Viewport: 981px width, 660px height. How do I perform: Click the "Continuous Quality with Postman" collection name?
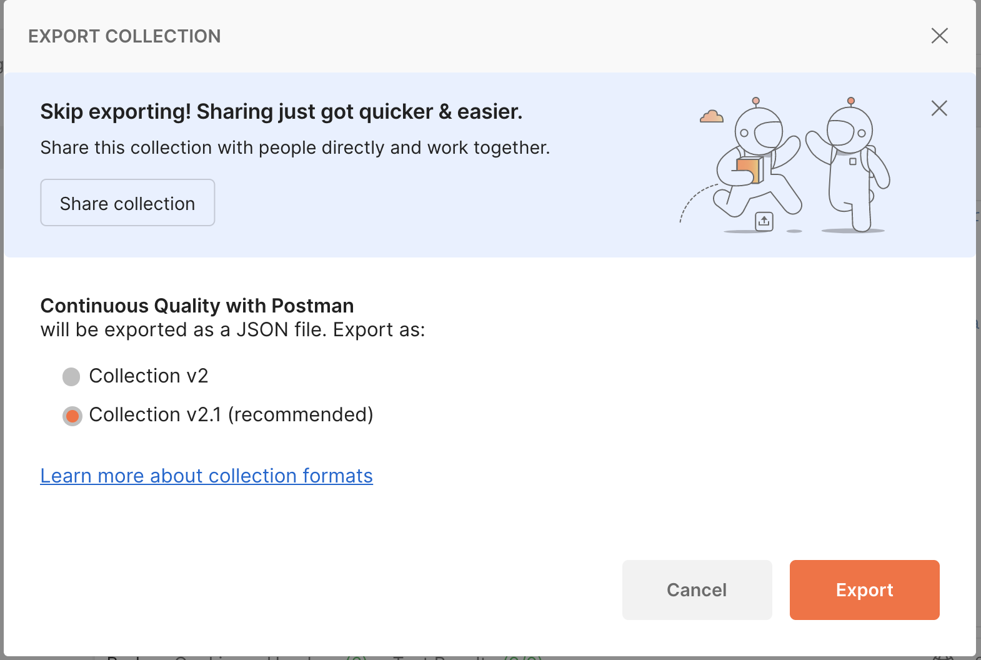coord(197,306)
